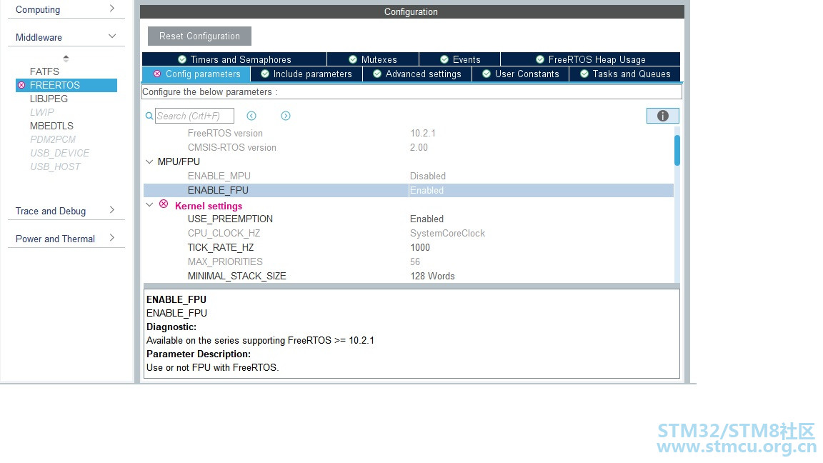The height and width of the screenshot is (463, 823).
Task: Click ENABLE_MPU Disabled value
Action: (x=428, y=176)
